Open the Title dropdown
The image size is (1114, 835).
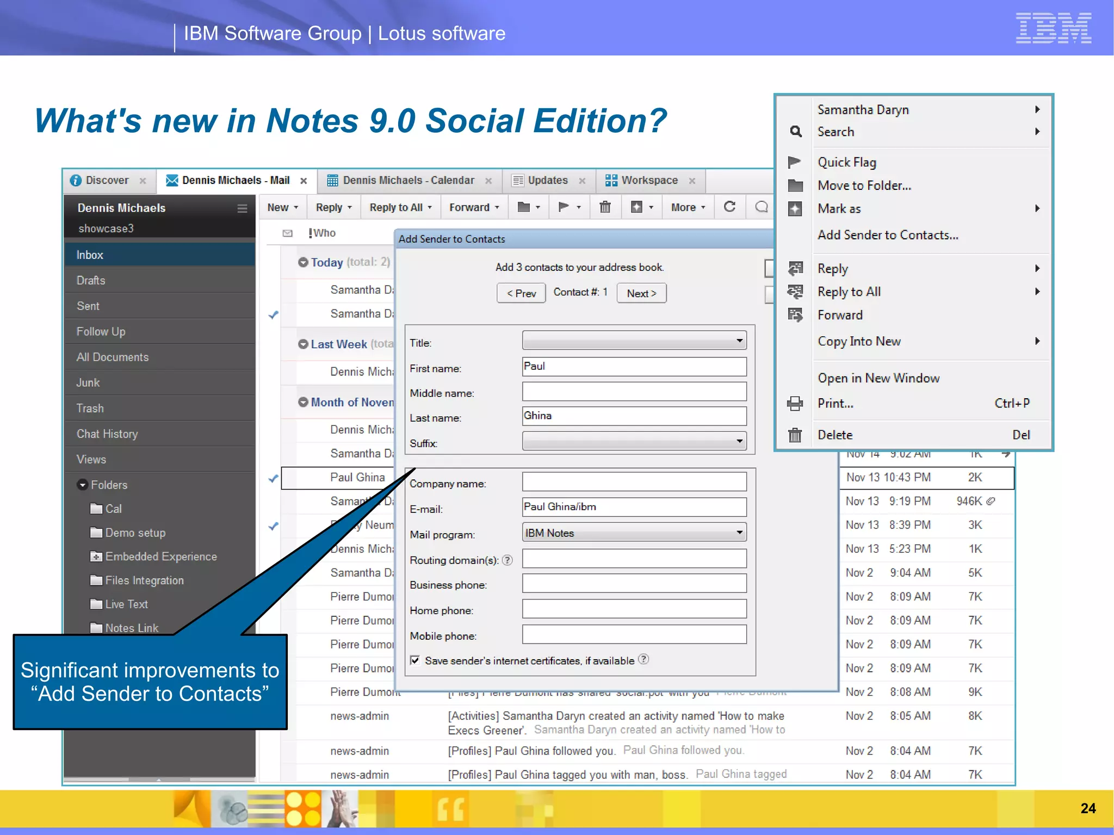point(634,341)
